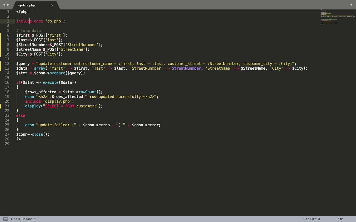The width and height of the screenshot is (356, 222).
Task: Close the update.php tab
Action: 52,5
